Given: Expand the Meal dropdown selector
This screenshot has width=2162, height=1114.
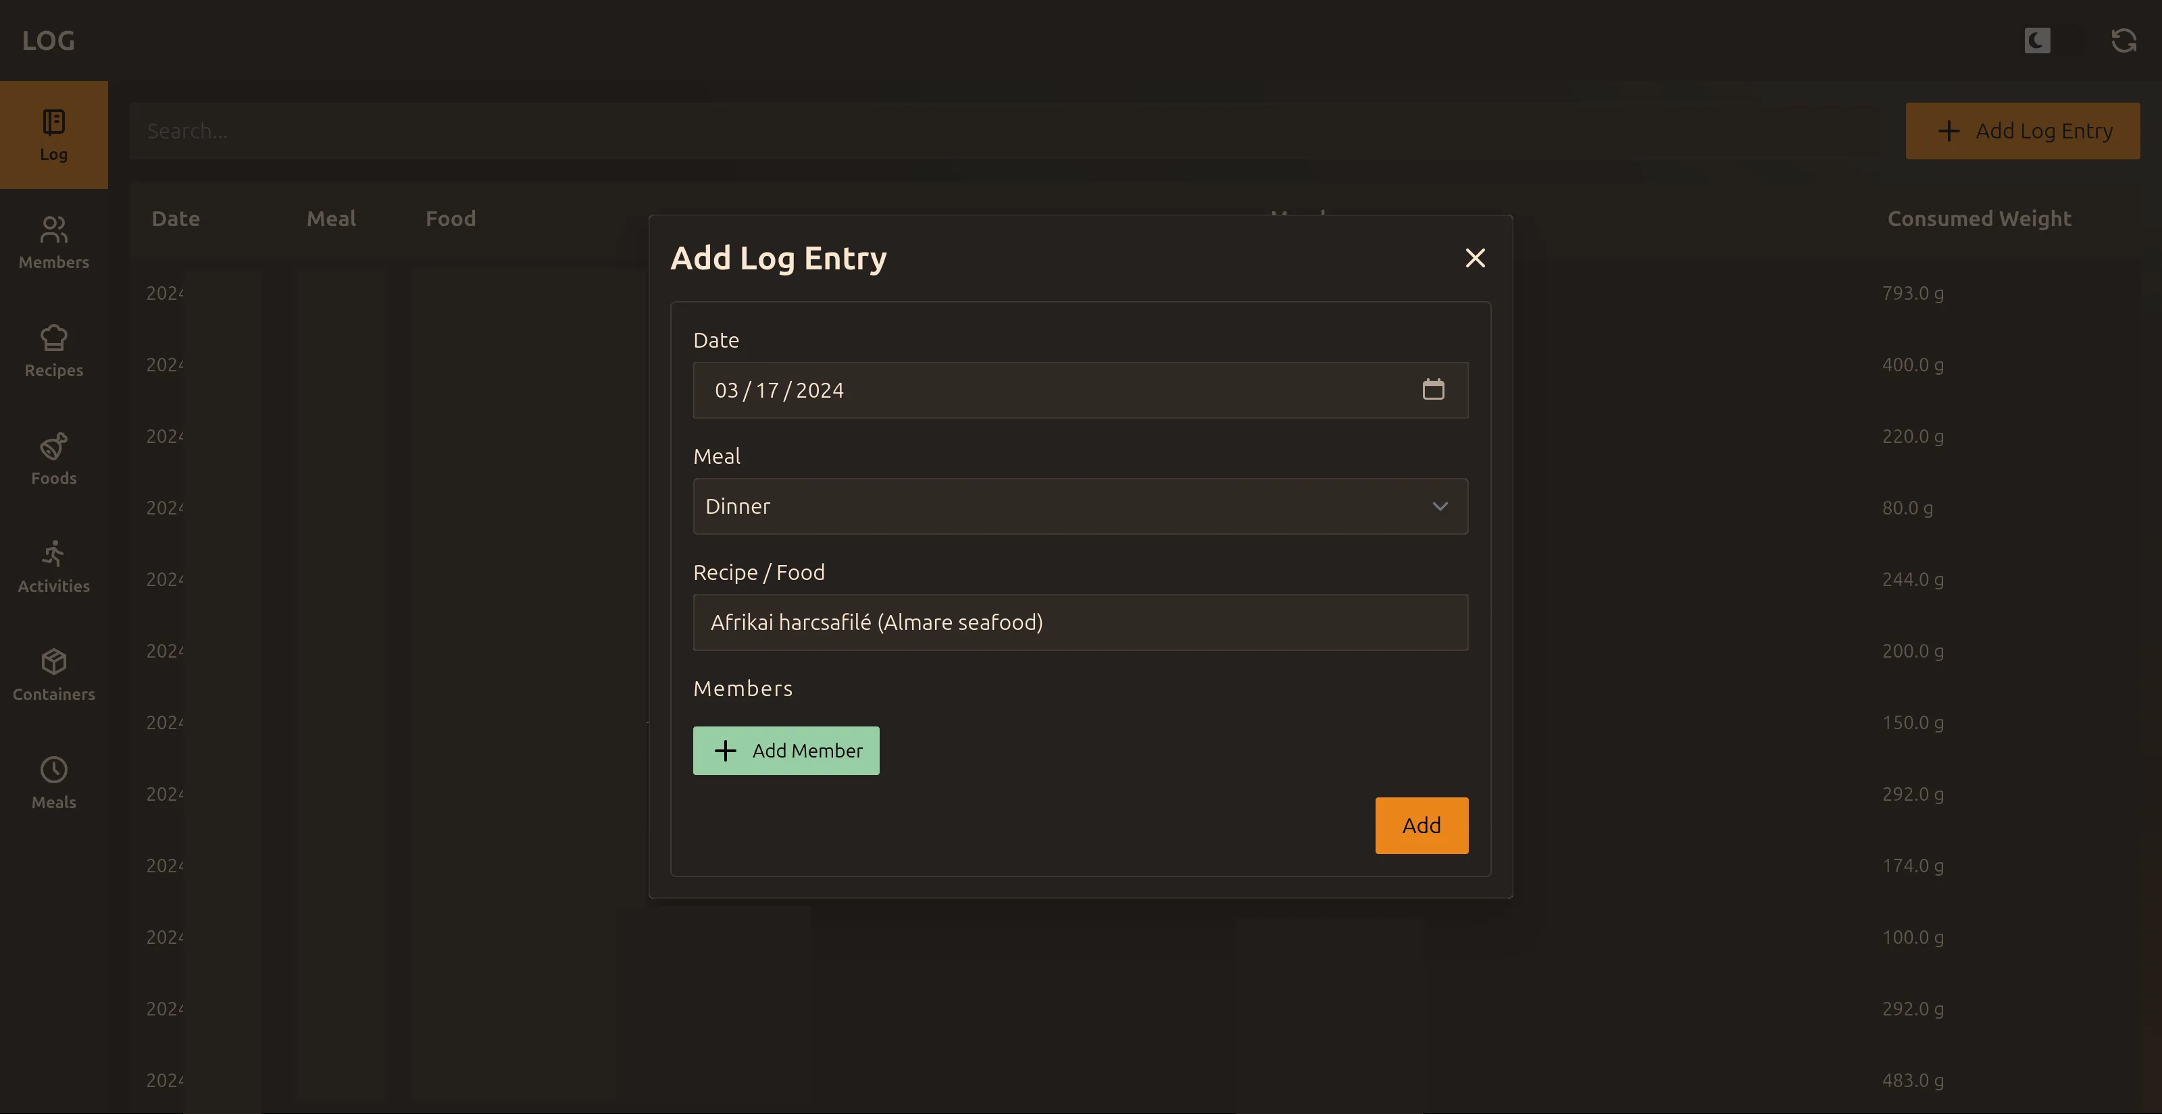Looking at the screenshot, I should [1080, 506].
